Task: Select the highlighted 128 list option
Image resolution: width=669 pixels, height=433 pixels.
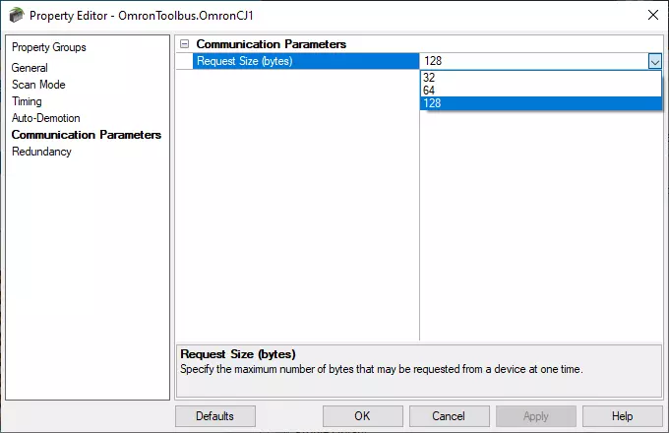Action: coord(540,103)
